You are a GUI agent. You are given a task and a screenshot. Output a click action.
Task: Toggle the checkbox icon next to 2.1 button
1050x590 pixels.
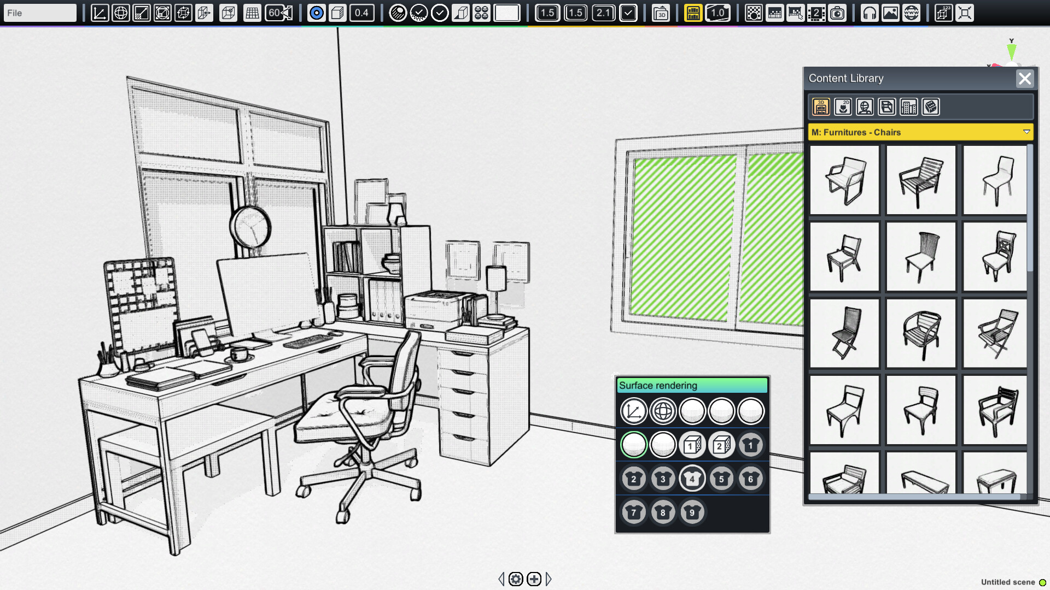627,12
